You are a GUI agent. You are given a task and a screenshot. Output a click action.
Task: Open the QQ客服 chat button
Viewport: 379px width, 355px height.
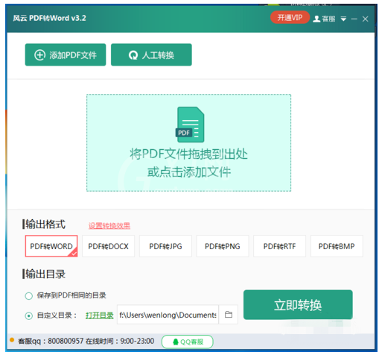pyautogui.click(x=188, y=342)
